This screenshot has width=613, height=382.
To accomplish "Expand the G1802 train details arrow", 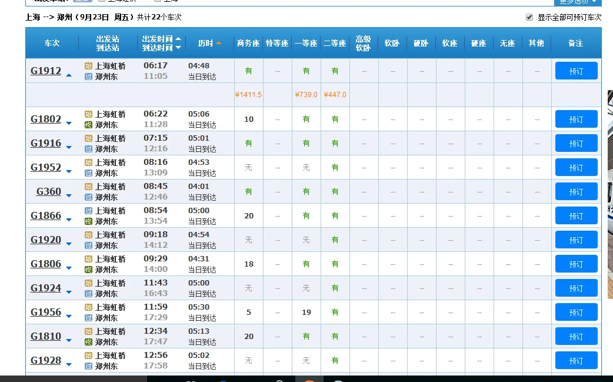I will click(69, 124).
